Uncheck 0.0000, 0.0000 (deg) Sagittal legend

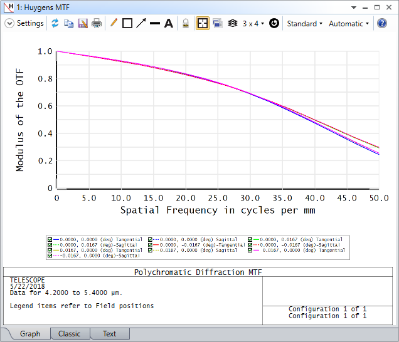pos(150,240)
